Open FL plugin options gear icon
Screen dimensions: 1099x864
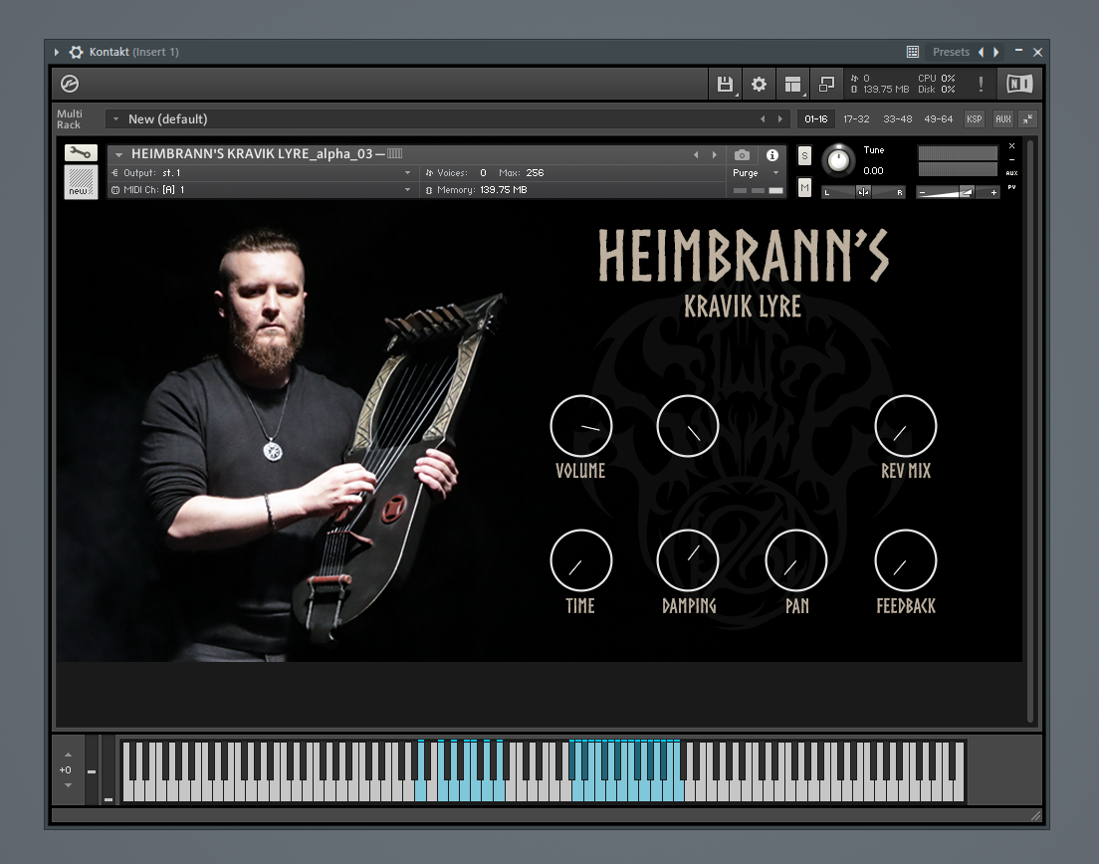pos(76,52)
